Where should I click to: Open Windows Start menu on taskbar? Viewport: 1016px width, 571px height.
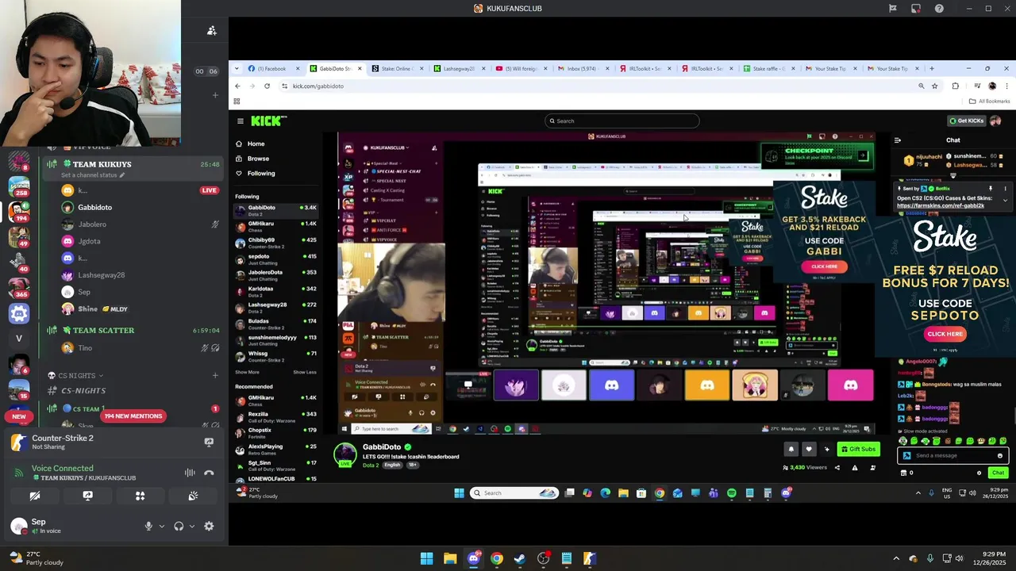[x=426, y=558]
